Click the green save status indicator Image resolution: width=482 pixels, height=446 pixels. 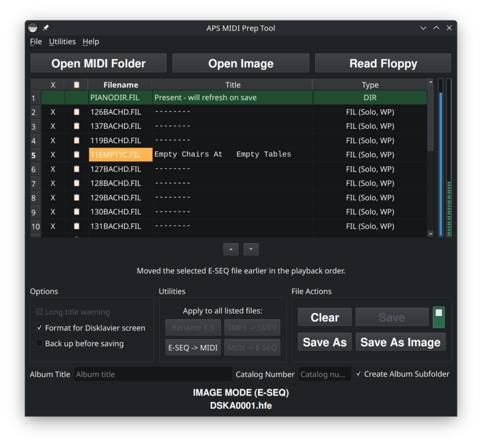[x=439, y=317]
